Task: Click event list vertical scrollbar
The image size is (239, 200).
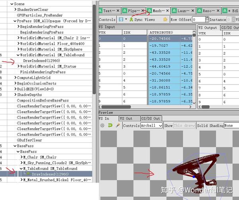Action: pyautogui.click(x=94, y=49)
